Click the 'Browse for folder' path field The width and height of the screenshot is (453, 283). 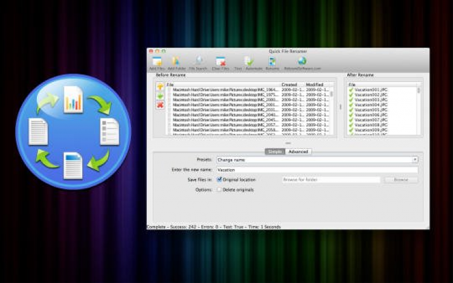331,180
